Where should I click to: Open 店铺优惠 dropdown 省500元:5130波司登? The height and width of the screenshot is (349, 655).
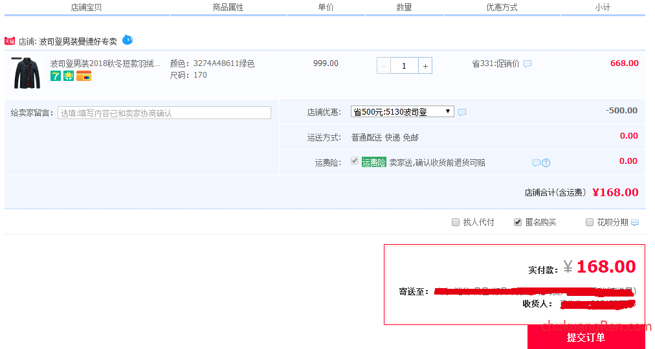(403, 111)
